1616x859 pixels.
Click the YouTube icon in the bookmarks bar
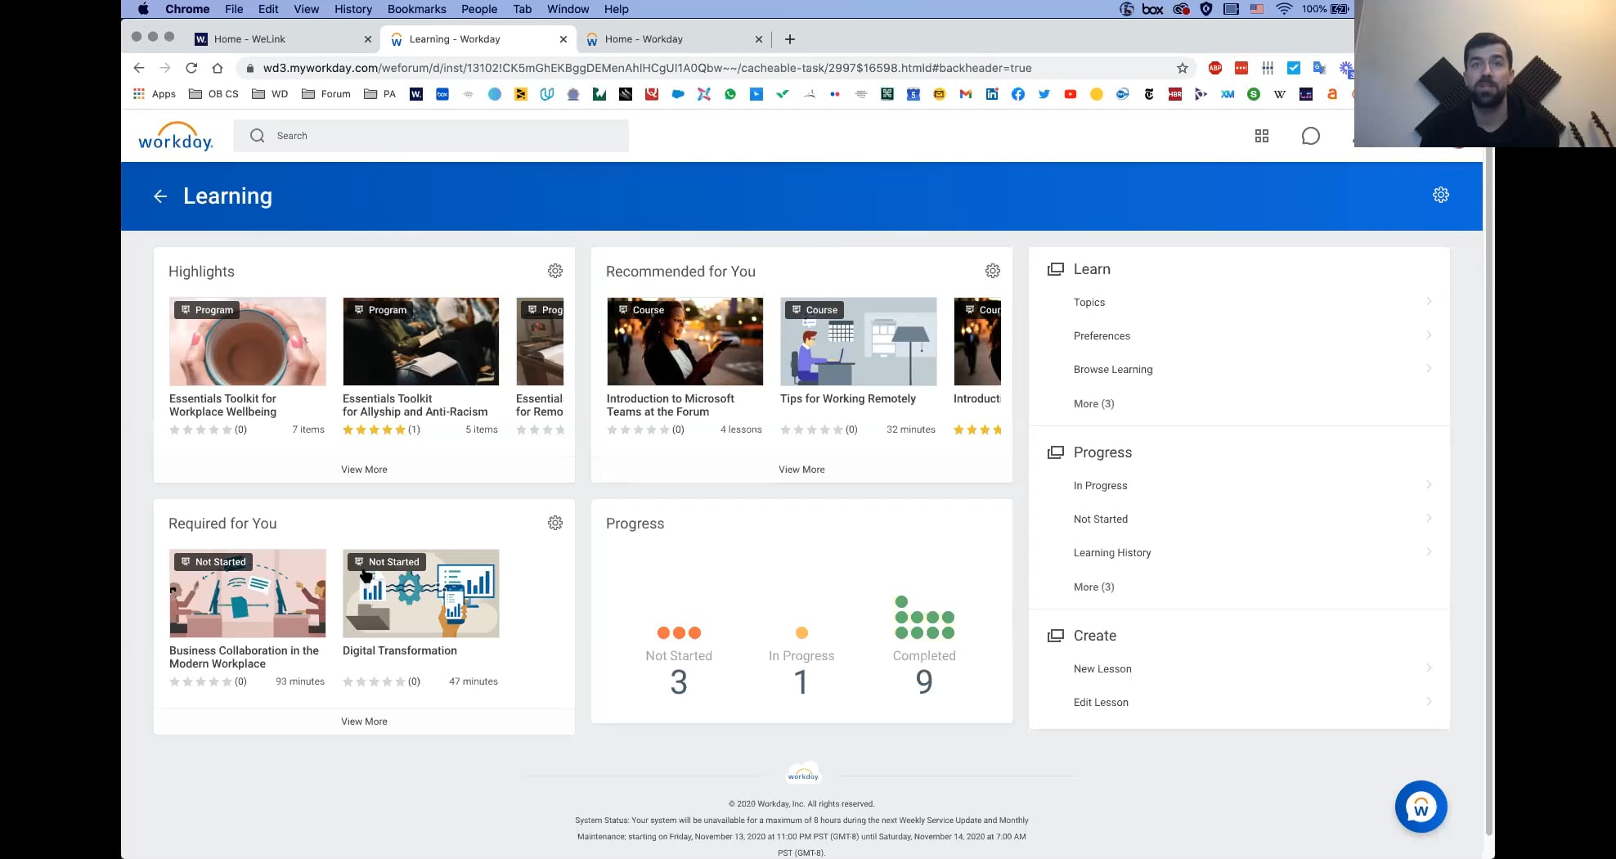(x=1071, y=94)
